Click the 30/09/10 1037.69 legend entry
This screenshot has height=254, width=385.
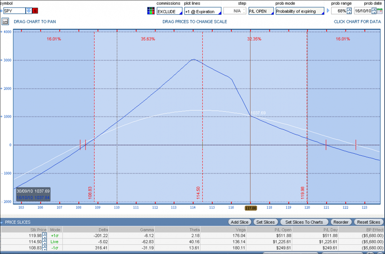coord(33,191)
